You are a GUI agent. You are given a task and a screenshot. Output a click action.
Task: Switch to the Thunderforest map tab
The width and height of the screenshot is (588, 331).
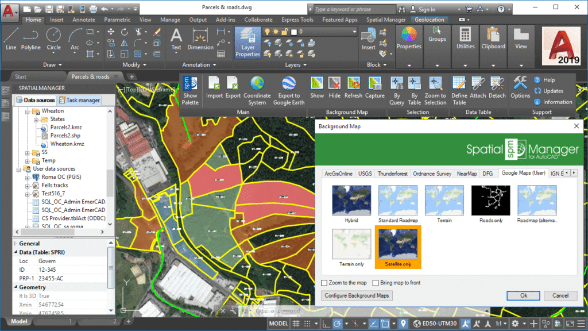pos(392,173)
